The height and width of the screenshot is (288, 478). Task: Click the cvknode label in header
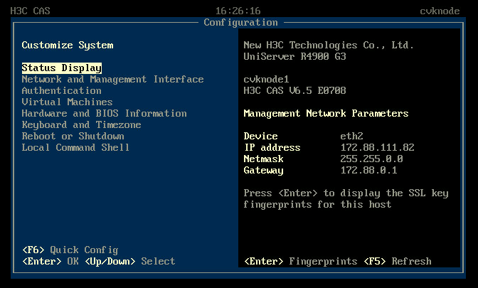pyautogui.click(x=440, y=11)
